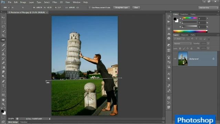
Task: Pick a color from the spectrum ramp
Action: coord(190,31)
